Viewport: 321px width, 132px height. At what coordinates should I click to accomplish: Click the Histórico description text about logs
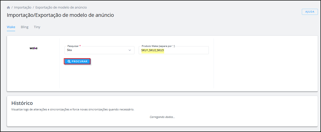pos(73,110)
